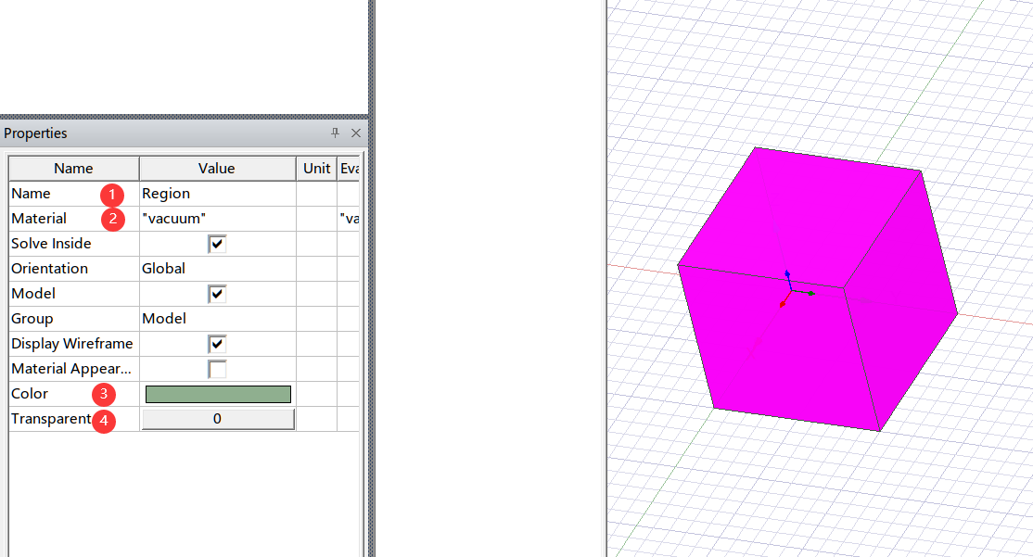
Task: Click the Value column header
Action: [x=217, y=168]
